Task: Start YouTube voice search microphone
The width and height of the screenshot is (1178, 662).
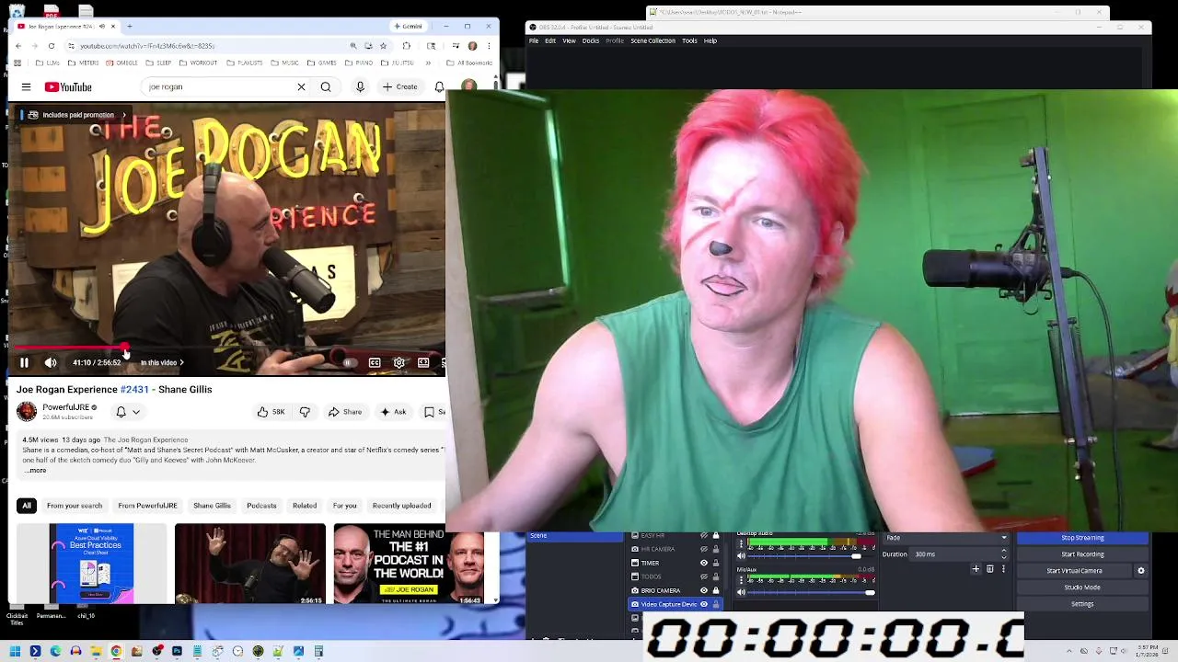Action: coord(360,87)
